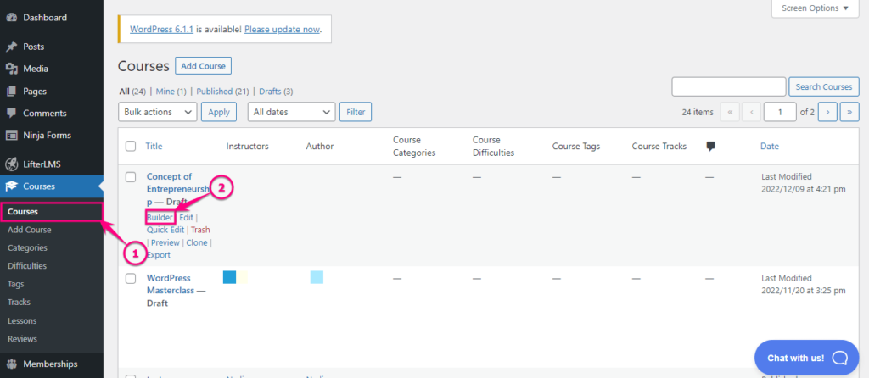Open Tracks submenu item
Screen dimensions: 869x378
click(x=19, y=303)
